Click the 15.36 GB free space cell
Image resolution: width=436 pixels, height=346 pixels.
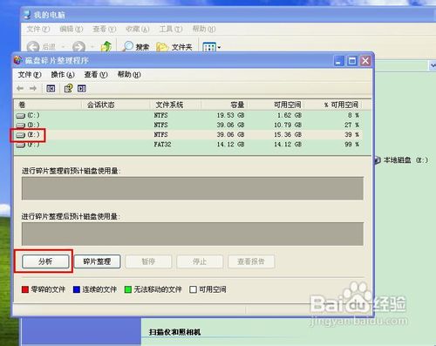(x=288, y=135)
